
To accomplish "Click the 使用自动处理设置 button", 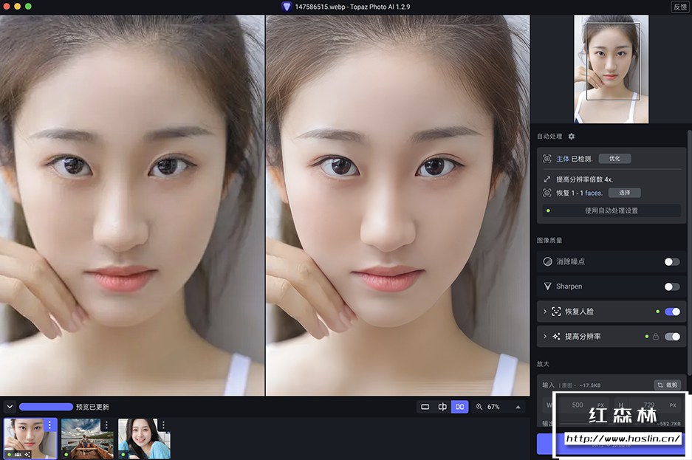I will point(611,210).
